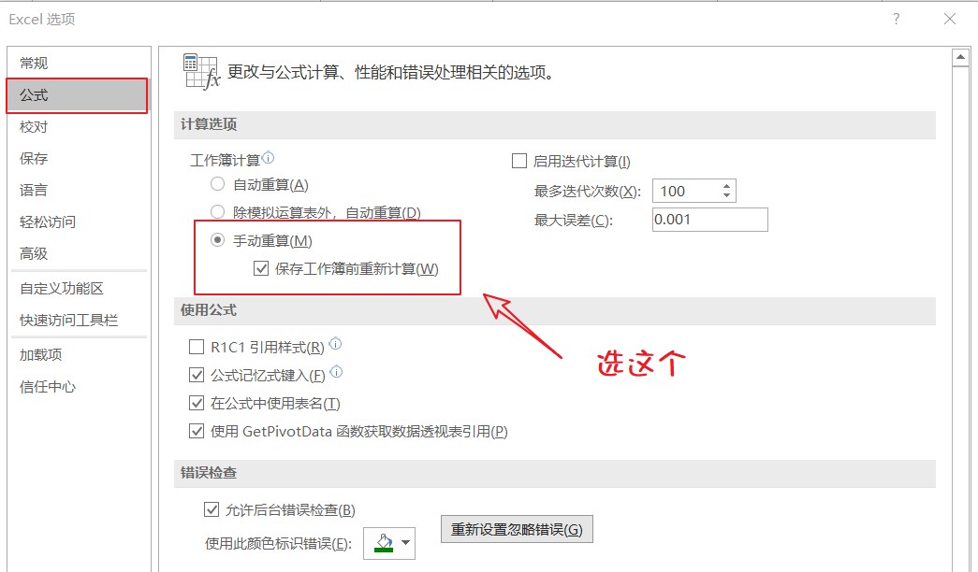Click info icon next to 公式记忆式键入

[x=336, y=372]
